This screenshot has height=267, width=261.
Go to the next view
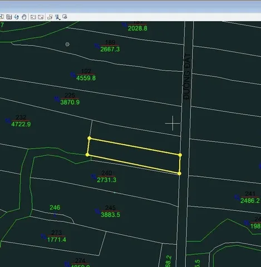[41, 17]
